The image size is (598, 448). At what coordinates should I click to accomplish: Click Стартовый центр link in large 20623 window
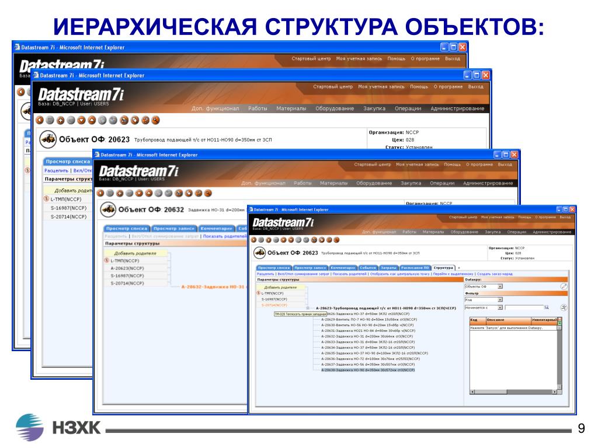point(333,87)
